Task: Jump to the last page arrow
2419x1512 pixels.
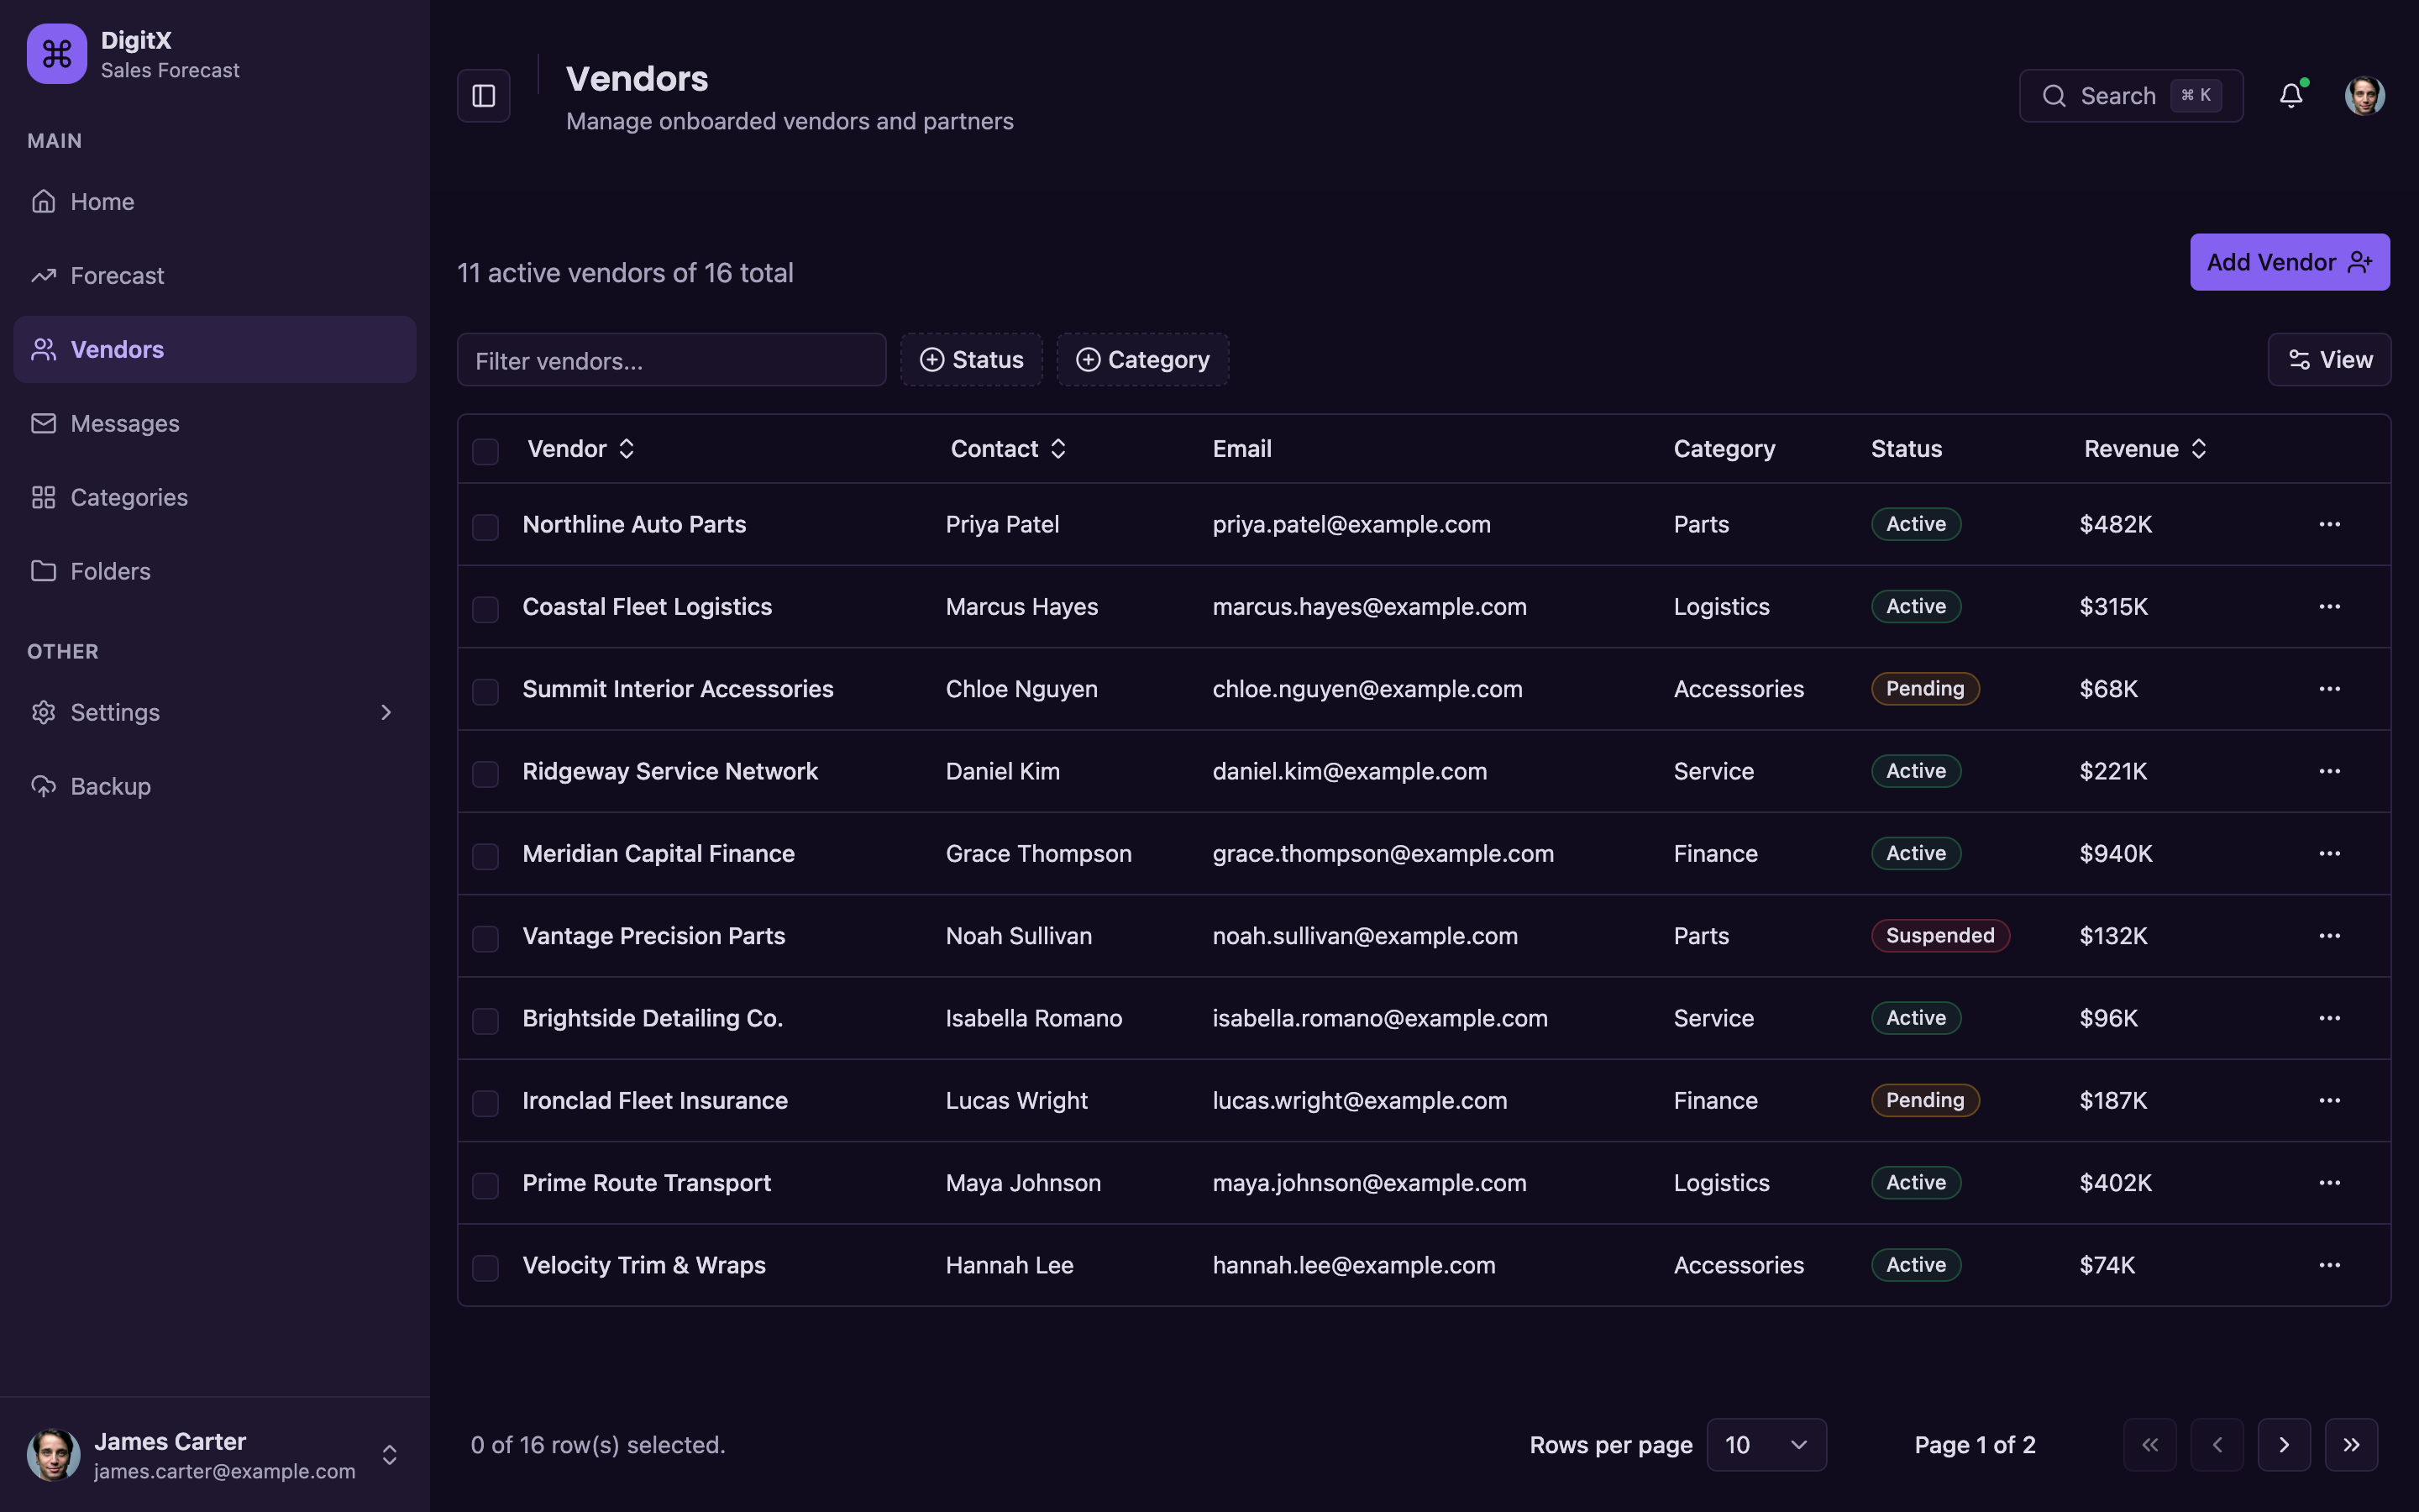Action: coord(2351,1445)
